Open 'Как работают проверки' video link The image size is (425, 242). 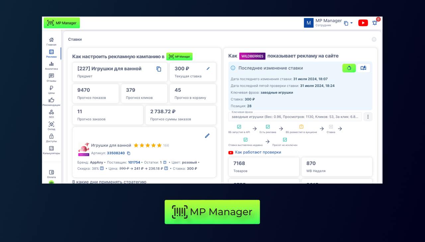point(258,152)
